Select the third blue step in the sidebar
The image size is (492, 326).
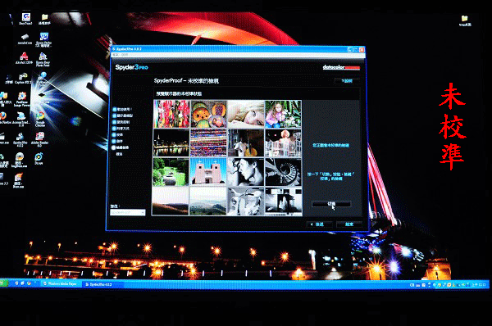121,122
